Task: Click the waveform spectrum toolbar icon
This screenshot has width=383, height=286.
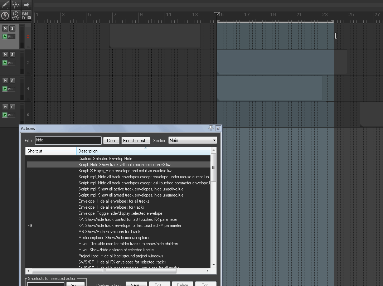Action: pos(16,4)
